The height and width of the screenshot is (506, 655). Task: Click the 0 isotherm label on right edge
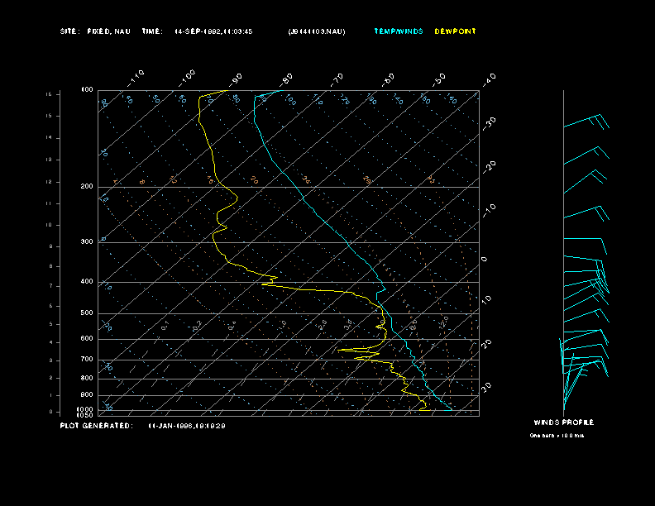[485, 260]
